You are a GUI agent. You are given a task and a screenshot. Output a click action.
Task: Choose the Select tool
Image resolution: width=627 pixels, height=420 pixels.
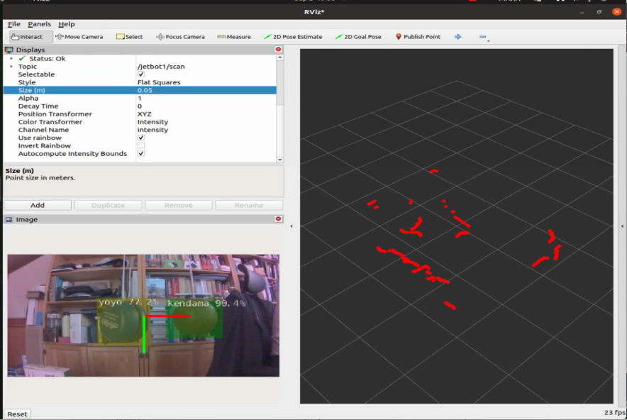tap(129, 37)
